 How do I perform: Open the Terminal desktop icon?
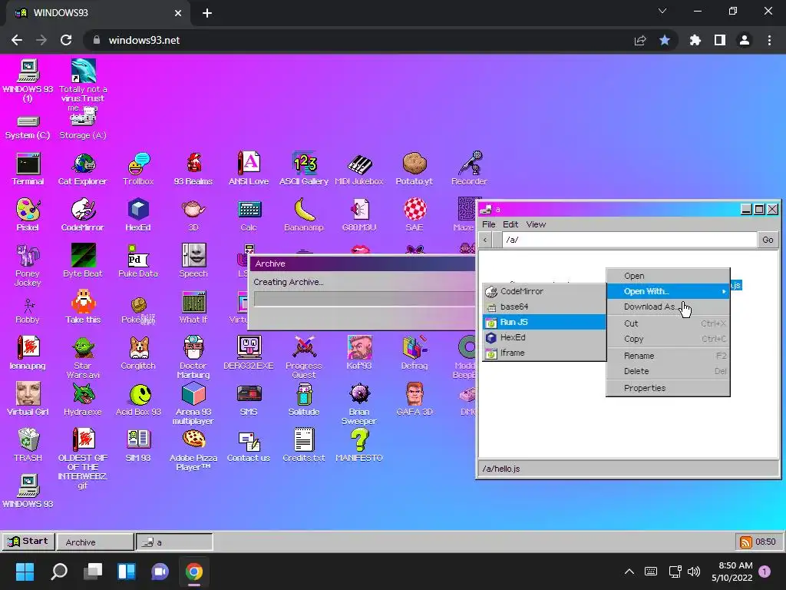pyautogui.click(x=28, y=169)
